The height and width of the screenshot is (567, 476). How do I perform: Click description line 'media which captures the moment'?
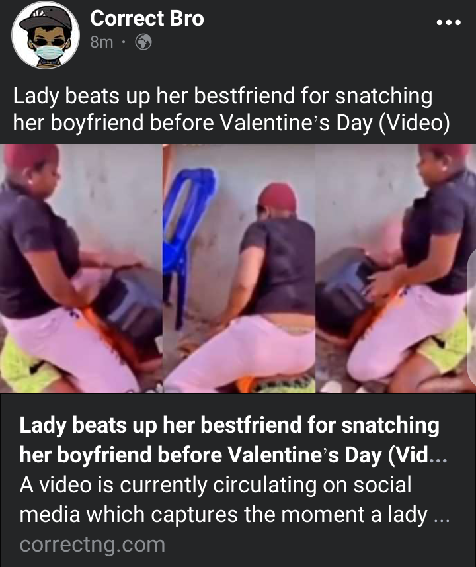coord(234,514)
